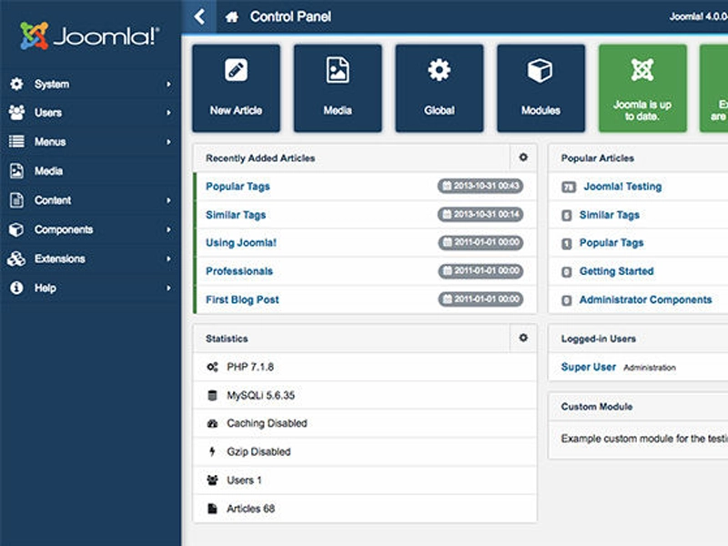
Task: Open the Global configuration tile
Action: pyautogui.click(x=440, y=88)
